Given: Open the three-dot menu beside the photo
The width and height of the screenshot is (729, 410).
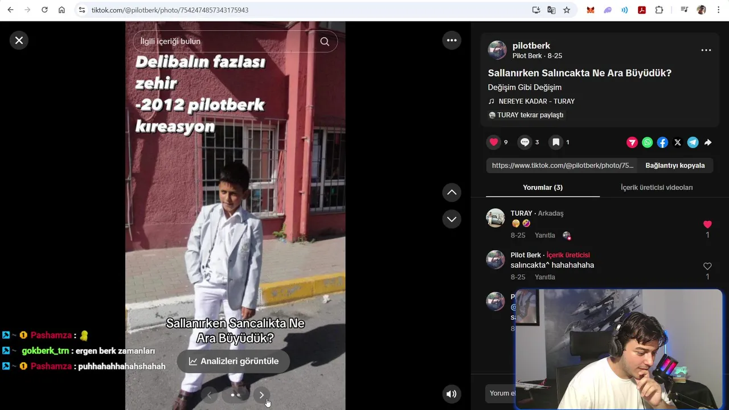Looking at the screenshot, I should pyautogui.click(x=452, y=40).
